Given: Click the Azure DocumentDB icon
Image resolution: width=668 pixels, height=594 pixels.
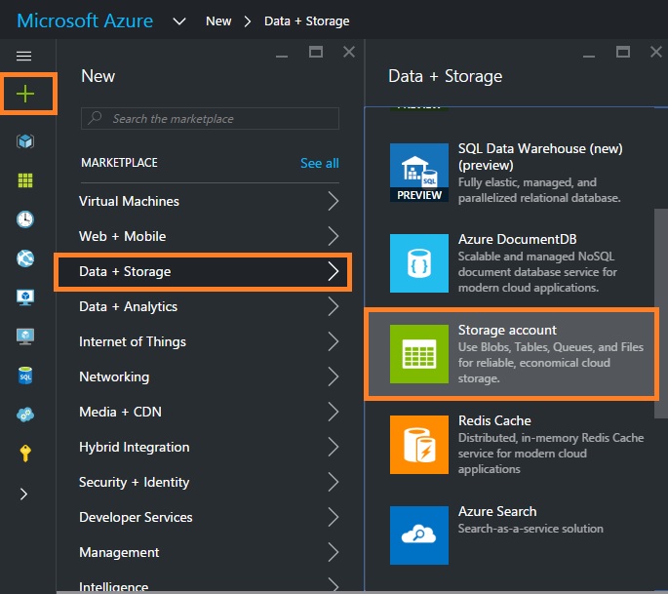Looking at the screenshot, I should tap(418, 262).
